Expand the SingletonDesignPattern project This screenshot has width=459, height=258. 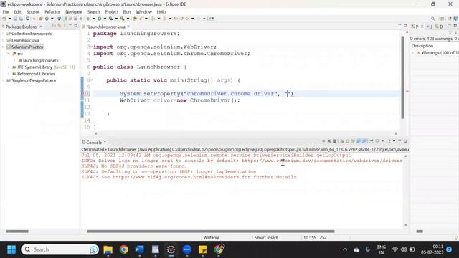click(x=3, y=81)
